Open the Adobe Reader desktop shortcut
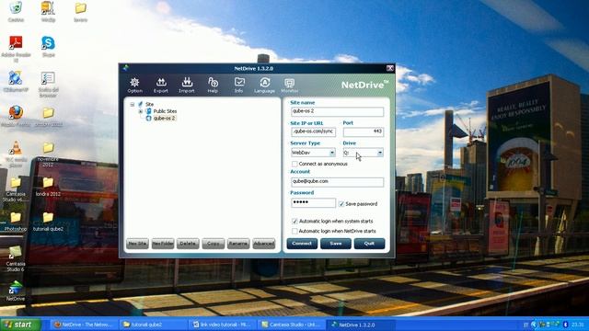 pos(16,49)
